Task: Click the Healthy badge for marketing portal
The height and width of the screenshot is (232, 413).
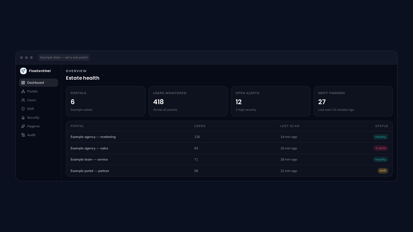Action: [x=380, y=137]
